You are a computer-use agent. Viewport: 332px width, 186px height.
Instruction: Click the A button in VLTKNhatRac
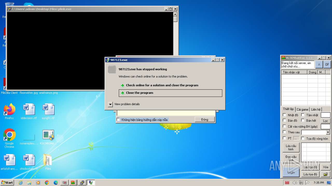[319, 65]
